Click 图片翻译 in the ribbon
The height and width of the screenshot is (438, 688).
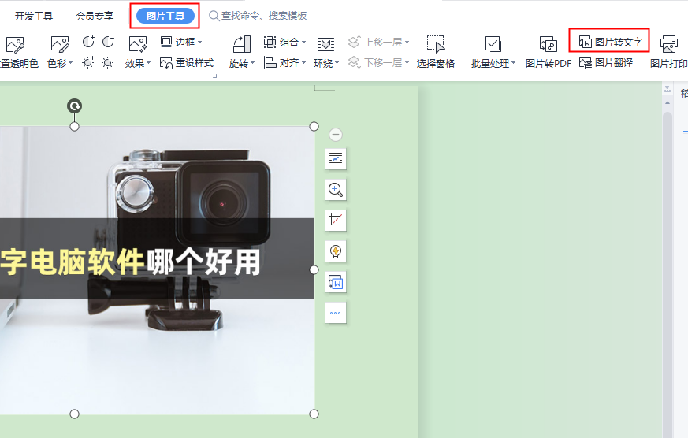point(605,63)
